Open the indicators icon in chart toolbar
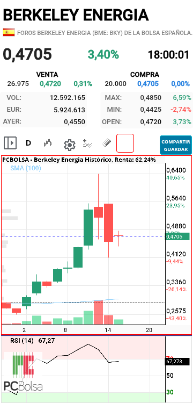This screenshot has height=403, width=193. [x=87, y=143]
